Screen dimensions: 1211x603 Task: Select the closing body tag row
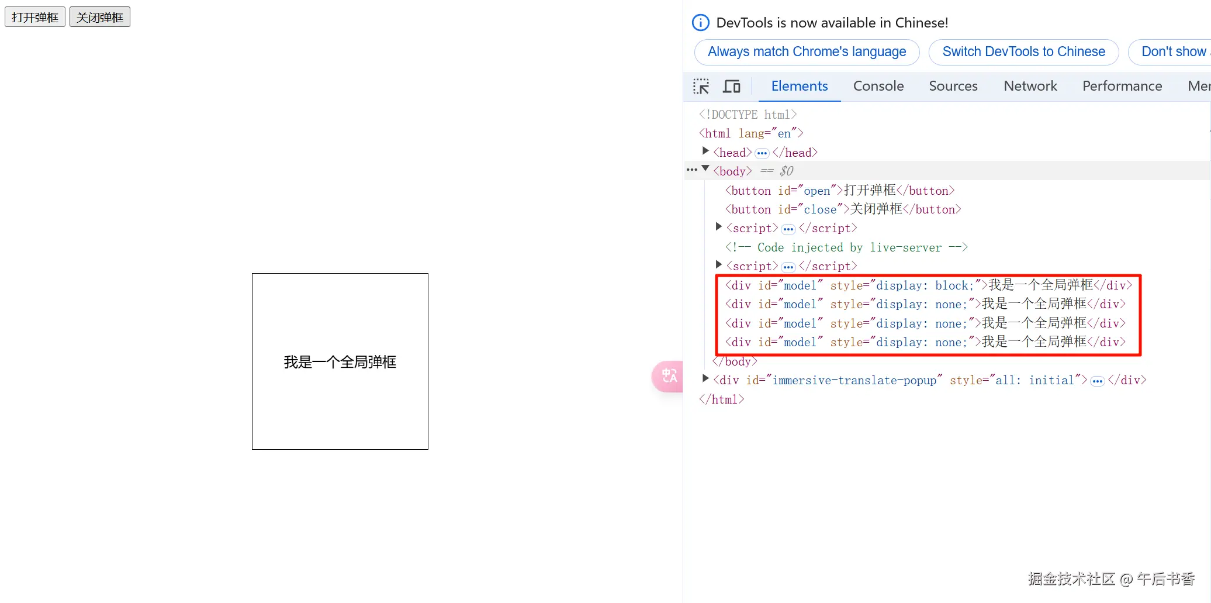pos(735,361)
